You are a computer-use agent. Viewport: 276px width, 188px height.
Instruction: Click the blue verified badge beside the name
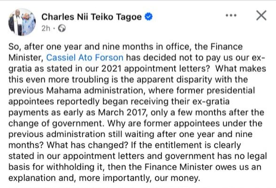click(x=148, y=17)
